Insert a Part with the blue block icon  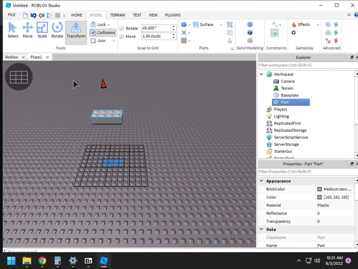[184, 25]
